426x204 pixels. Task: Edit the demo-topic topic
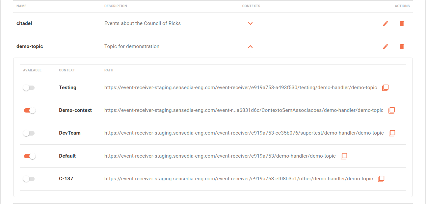tap(385, 46)
